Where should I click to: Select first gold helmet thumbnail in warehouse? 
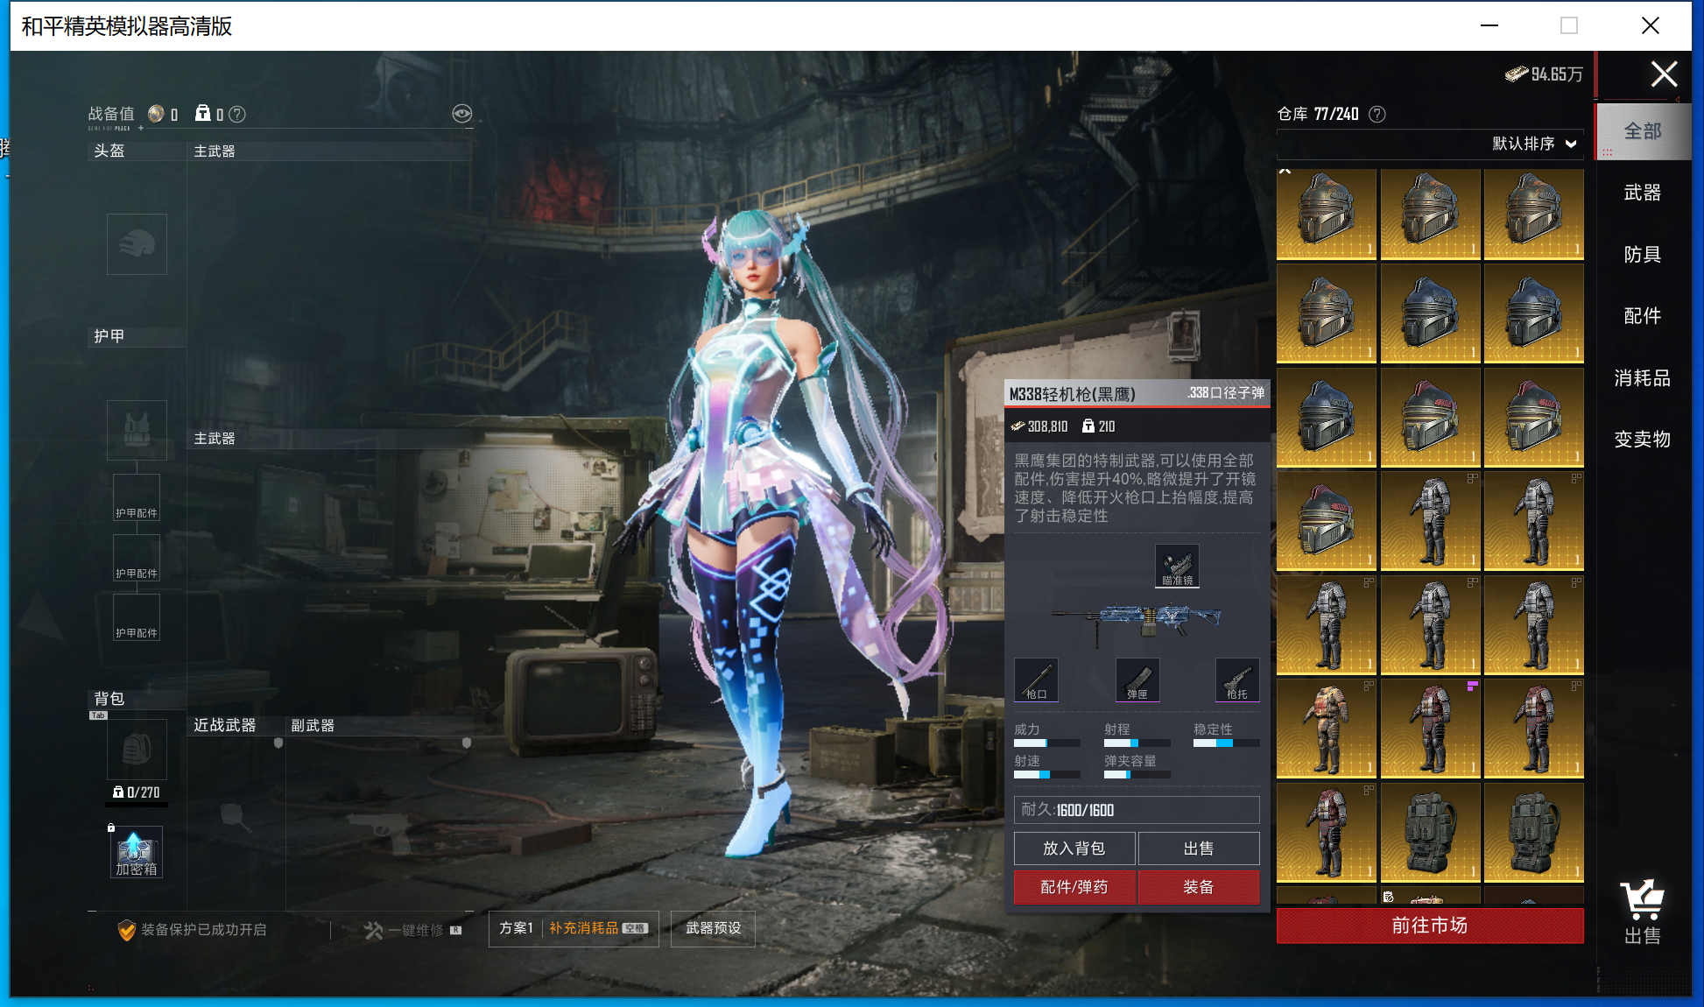[1326, 214]
